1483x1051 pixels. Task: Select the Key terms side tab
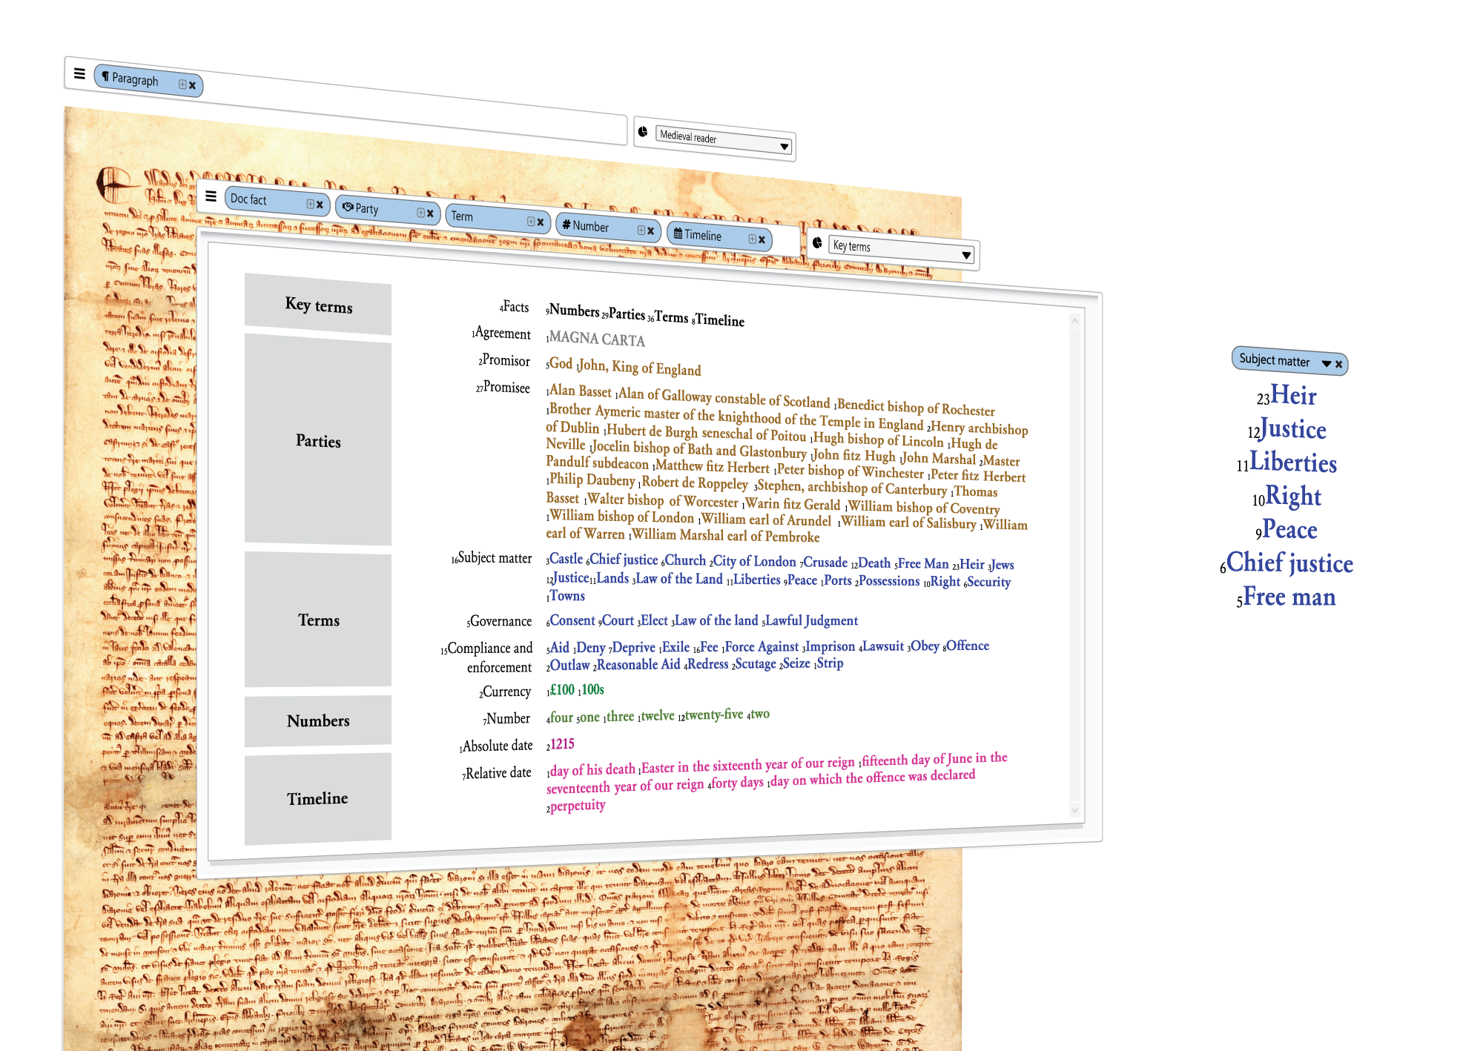318,305
